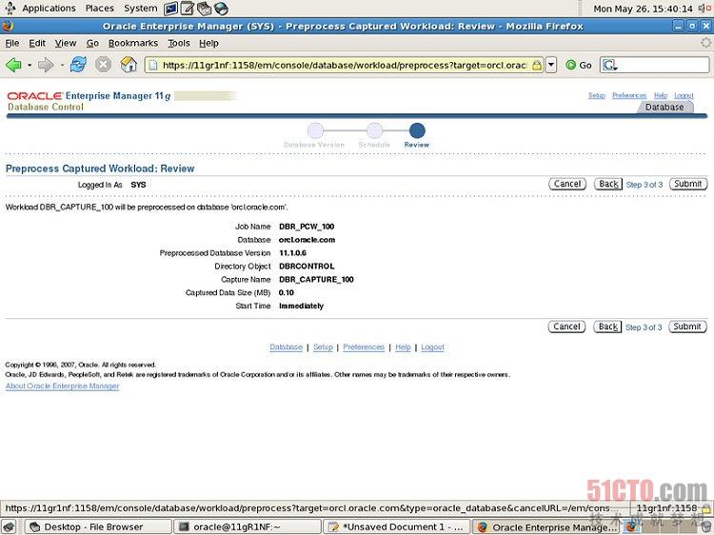This screenshot has width=714, height=535.
Task: Click the Home icon in toolbar
Action: click(x=129, y=65)
